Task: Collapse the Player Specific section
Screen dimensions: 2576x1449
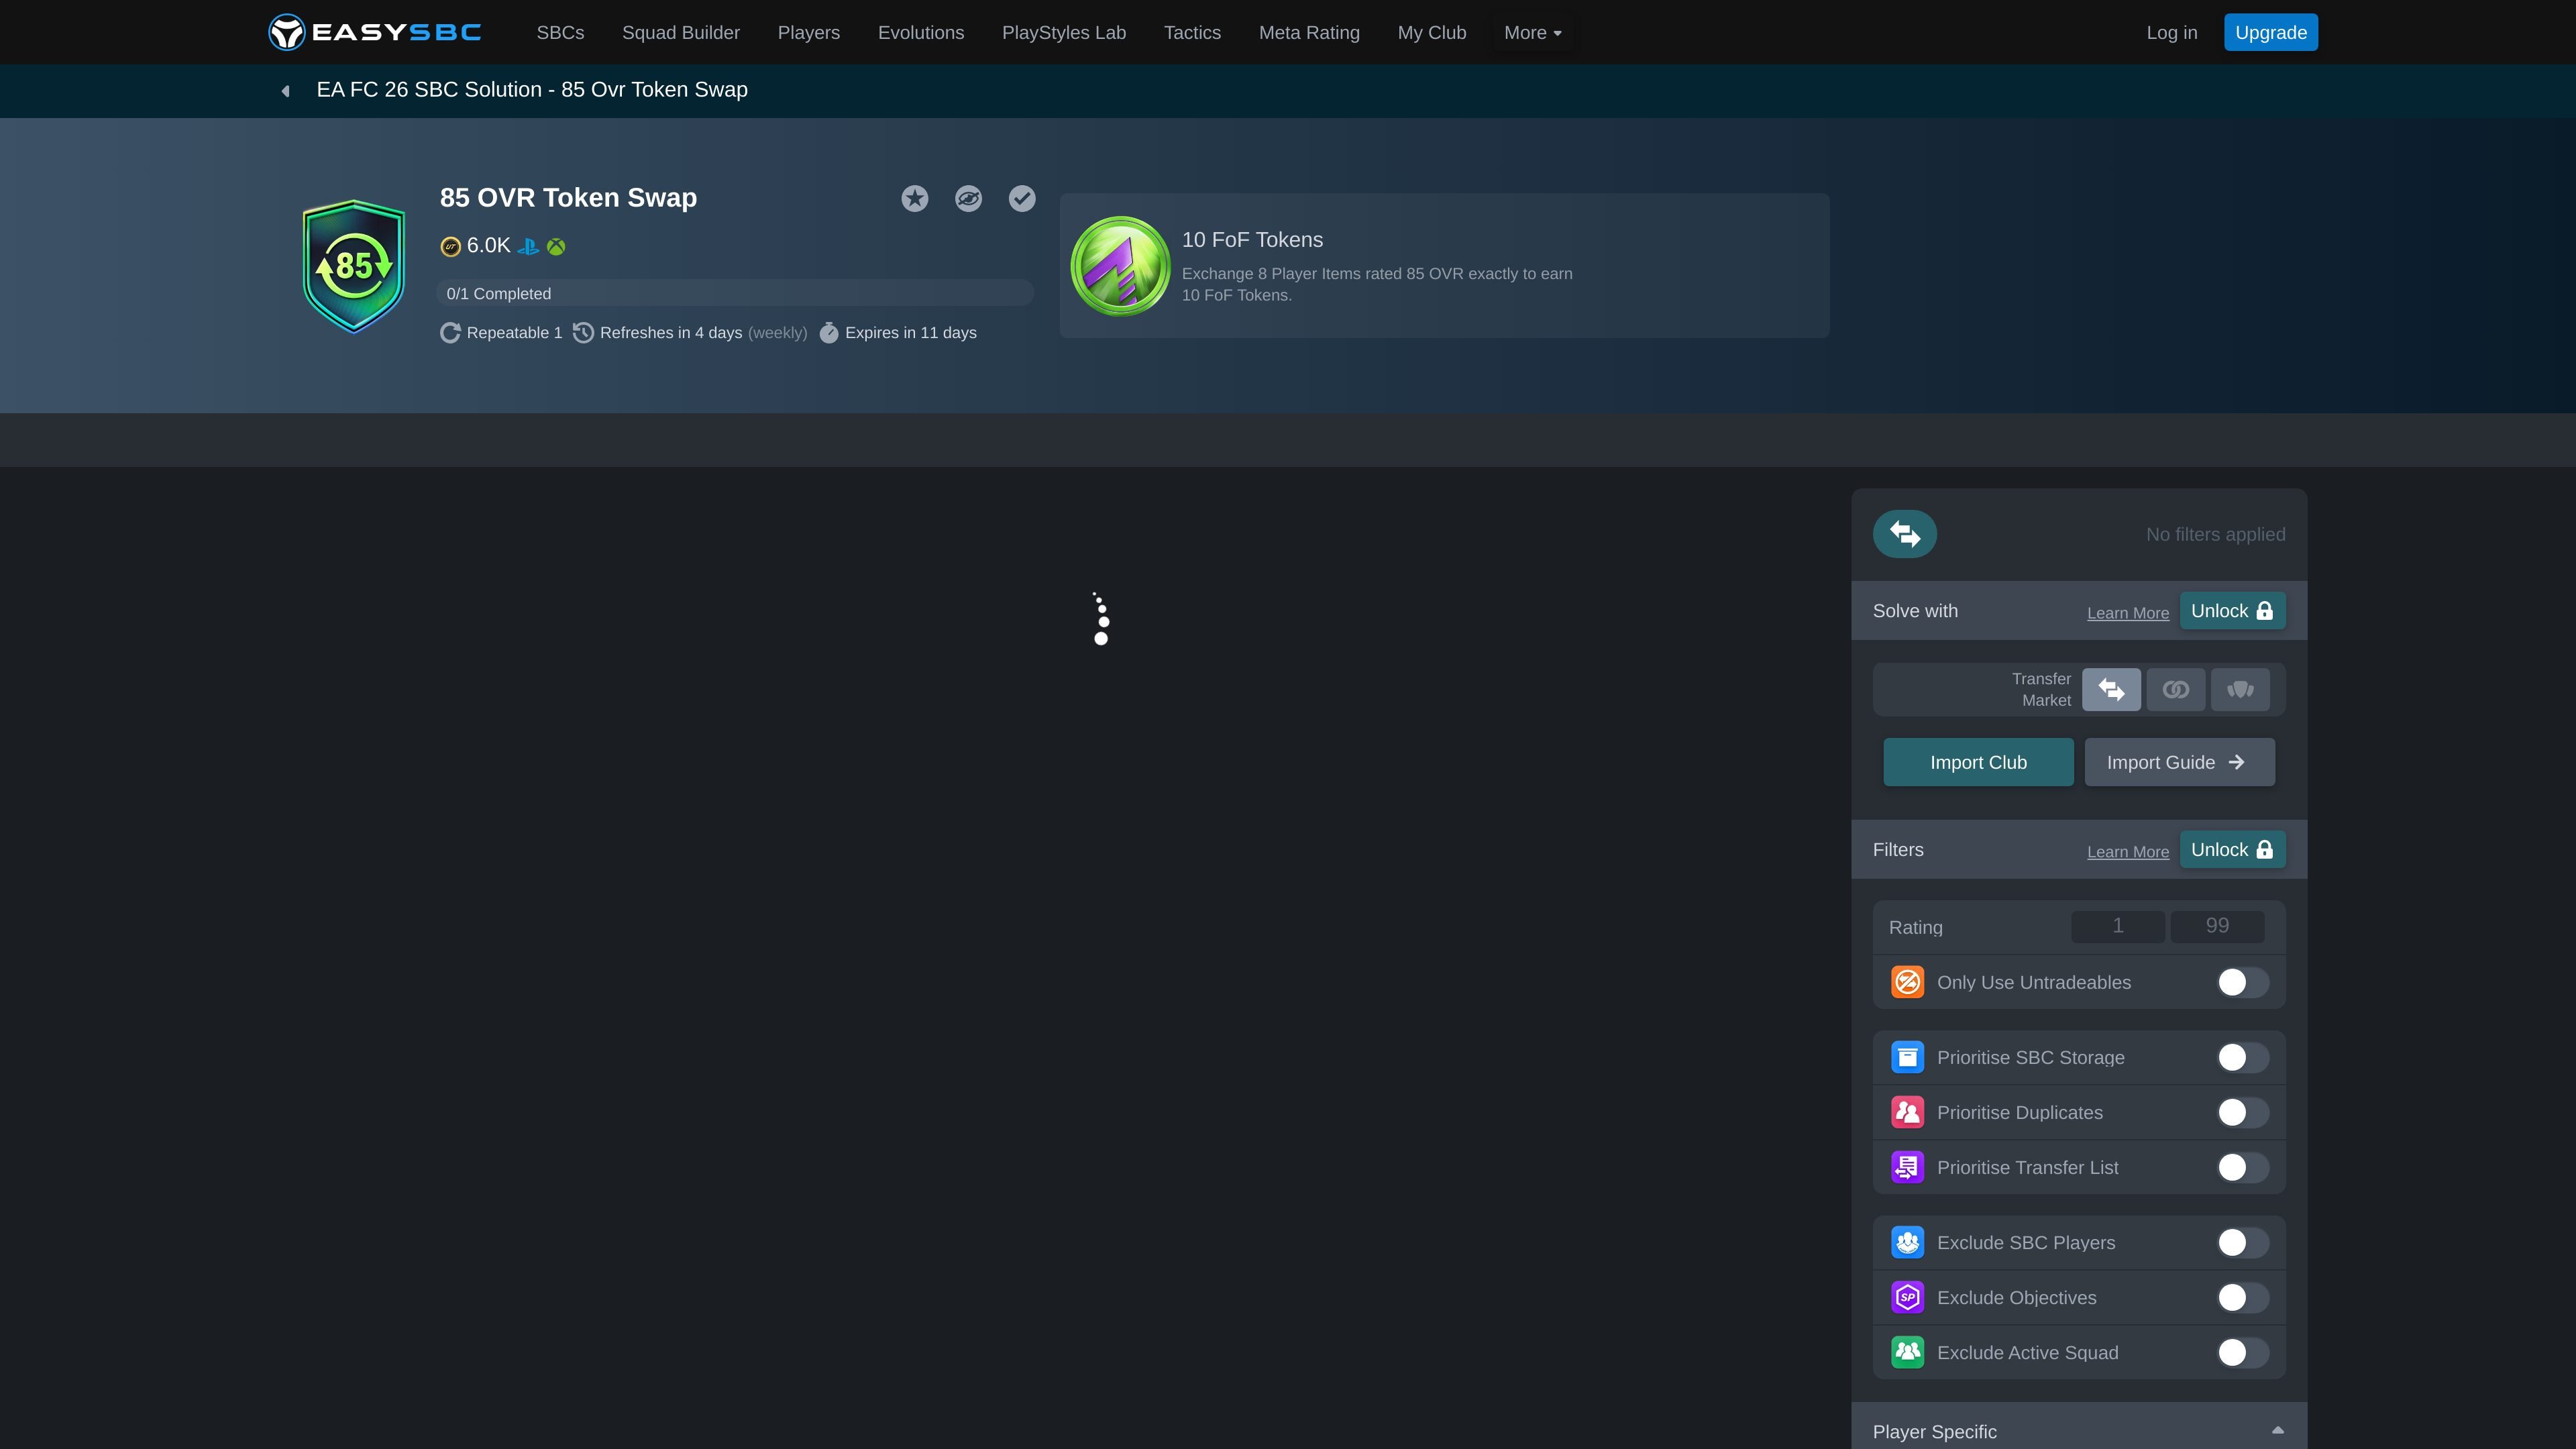Action: click(2277, 1431)
